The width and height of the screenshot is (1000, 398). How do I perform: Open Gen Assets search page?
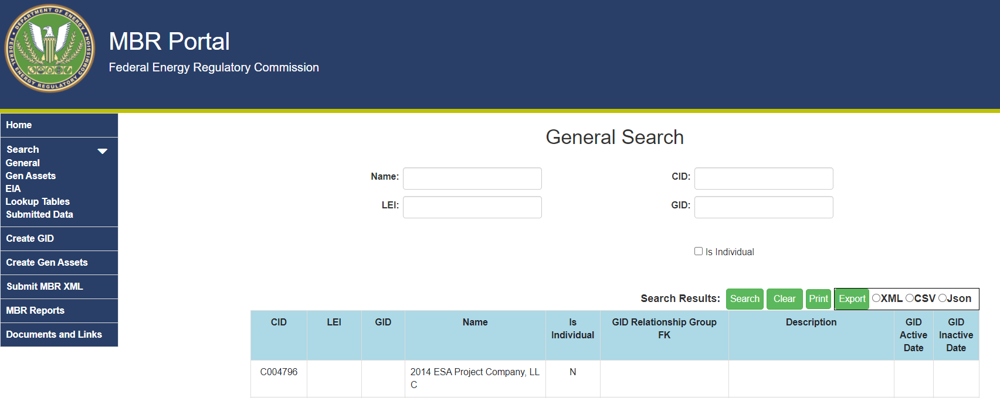coord(30,176)
